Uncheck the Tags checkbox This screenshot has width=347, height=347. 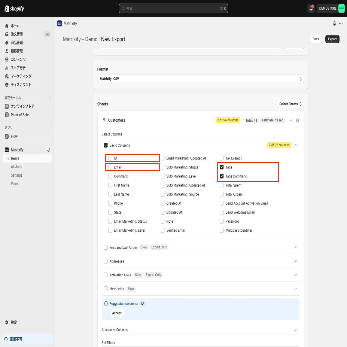click(222, 167)
